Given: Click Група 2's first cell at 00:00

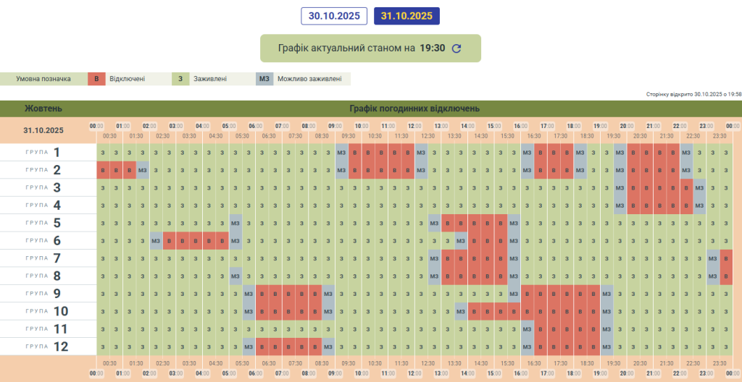Looking at the screenshot, I should pyautogui.click(x=104, y=170).
